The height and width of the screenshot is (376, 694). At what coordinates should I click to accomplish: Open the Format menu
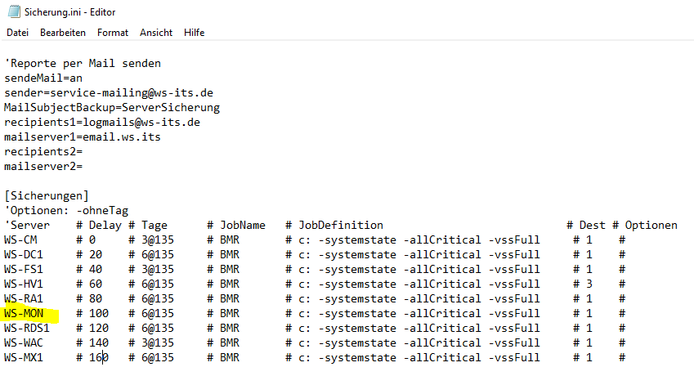(113, 33)
